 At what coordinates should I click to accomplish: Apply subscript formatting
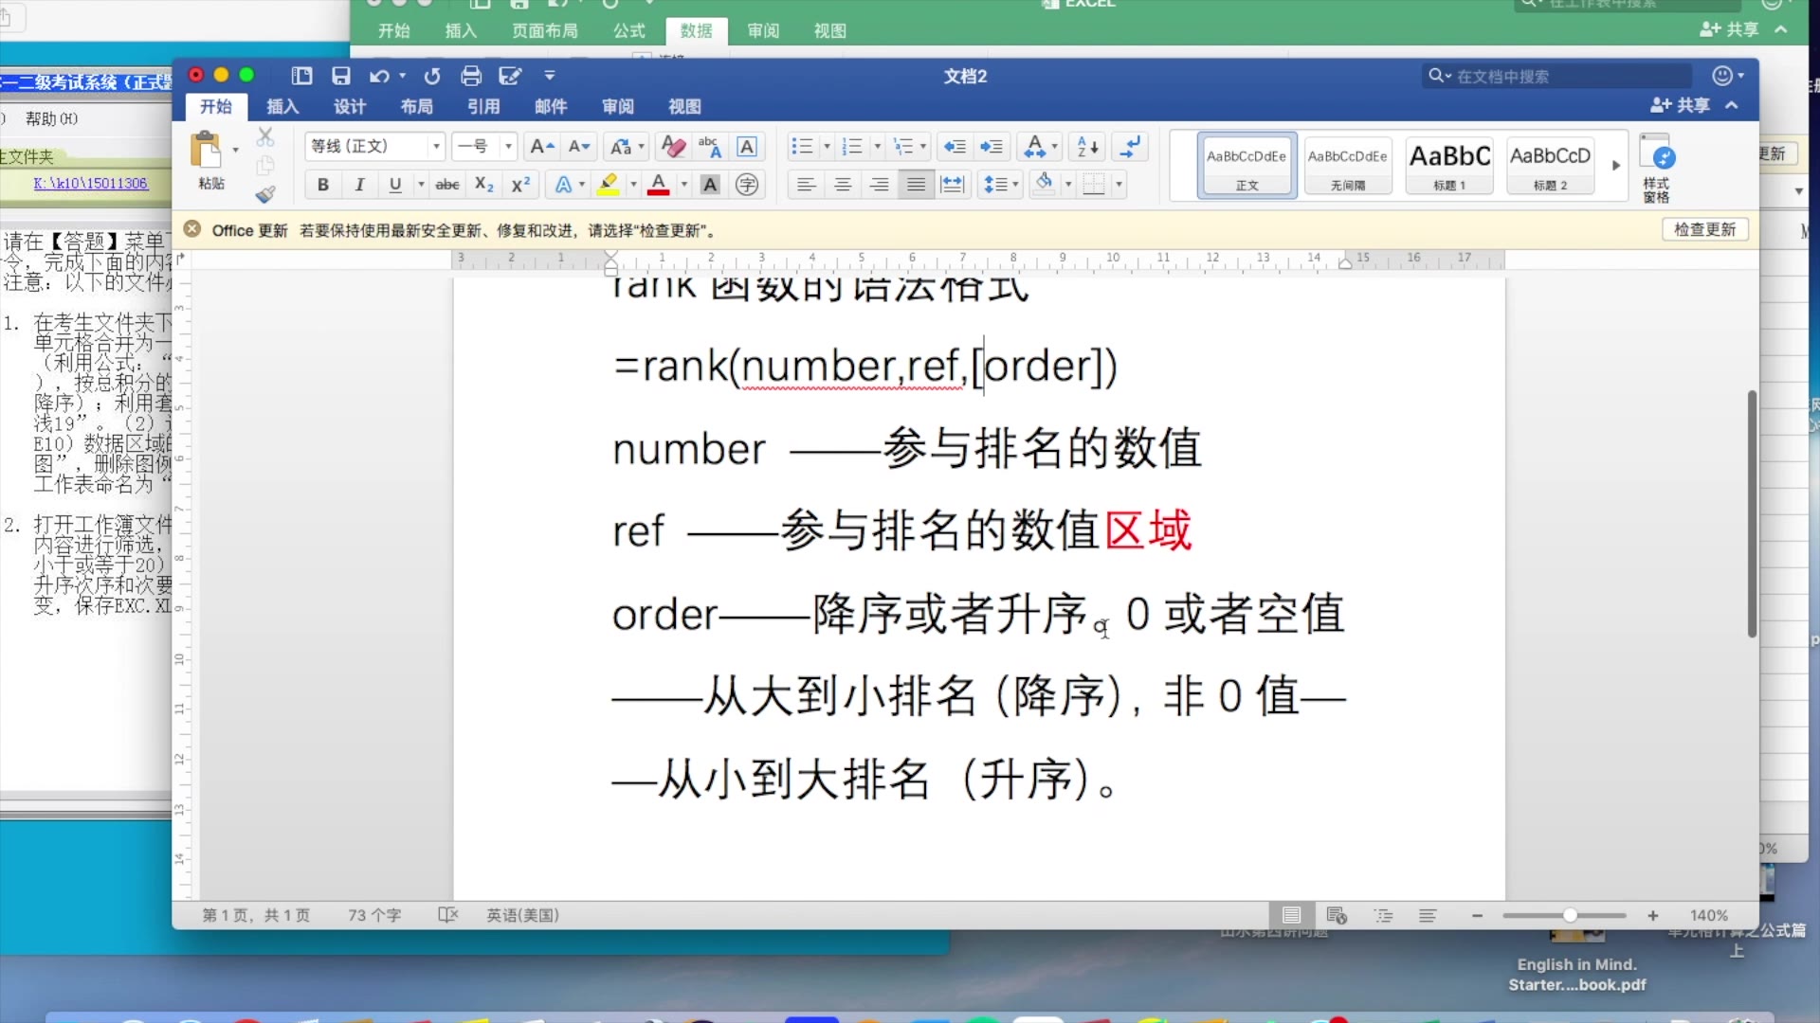pyautogui.click(x=484, y=185)
